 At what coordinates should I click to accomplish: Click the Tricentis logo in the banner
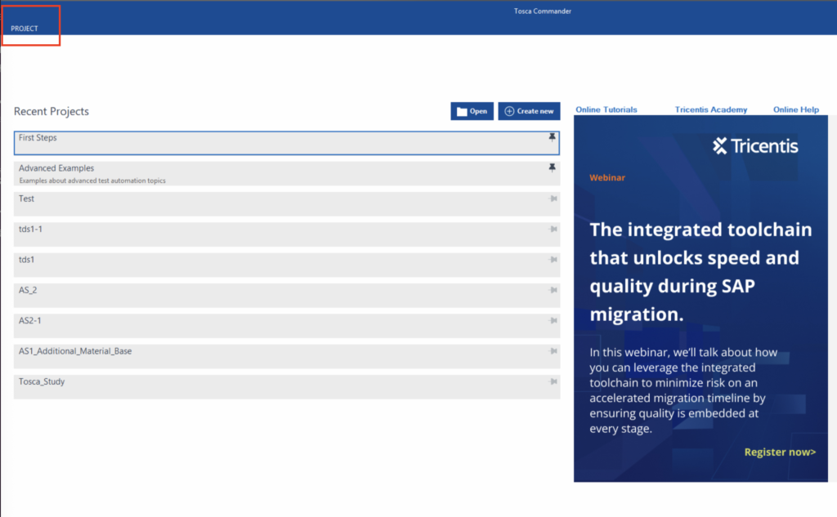coord(754,145)
